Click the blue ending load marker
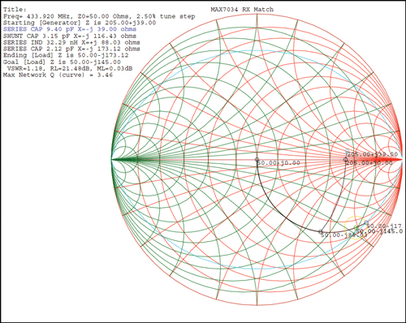This screenshot has height=323, width=406. [x=366, y=222]
